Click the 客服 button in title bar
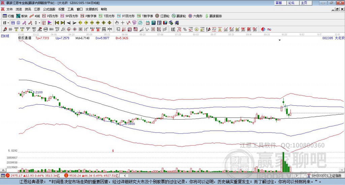Image resolution: width=345 pixels, height=185 pixels. click(x=280, y=3)
